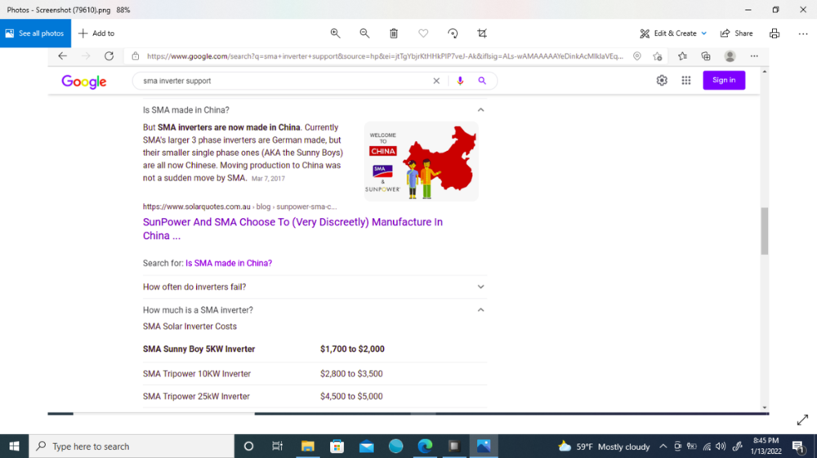Click the zoom out magnifier icon
The width and height of the screenshot is (817, 458).
(x=364, y=33)
